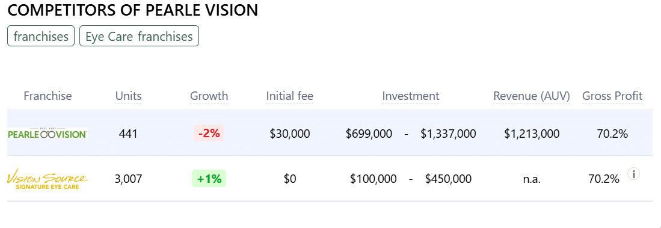Click the Franchise column header
Viewport: 661px width, 228px height.
(x=48, y=96)
